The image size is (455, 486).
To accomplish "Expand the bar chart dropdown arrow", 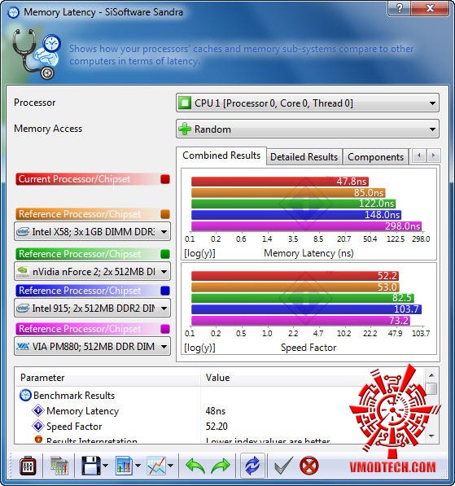I will [x=138, y=466].
